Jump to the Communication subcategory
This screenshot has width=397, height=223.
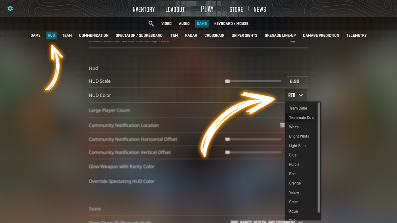click(94, 35)
